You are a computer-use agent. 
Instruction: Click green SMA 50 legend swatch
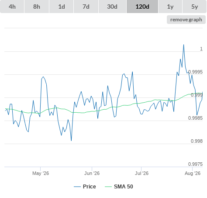pyautogui.click(x=108, y=187)
